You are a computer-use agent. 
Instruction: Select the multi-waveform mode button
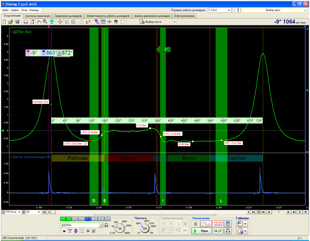click(x=218, y=224)
